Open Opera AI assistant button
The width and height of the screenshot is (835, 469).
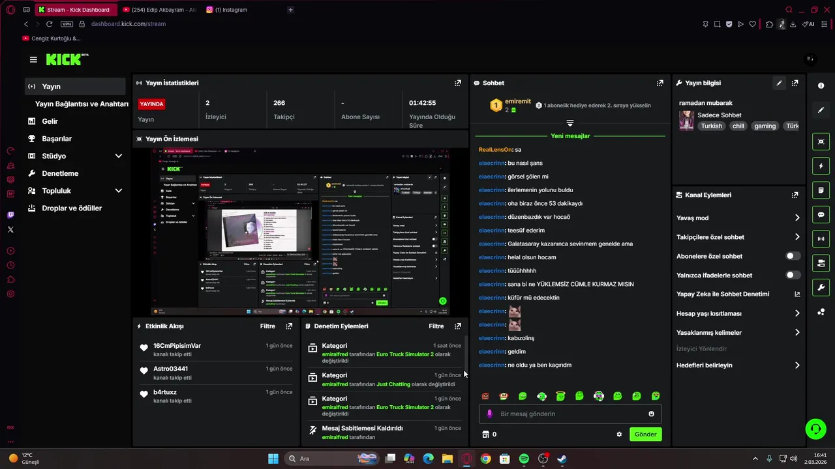809,24
